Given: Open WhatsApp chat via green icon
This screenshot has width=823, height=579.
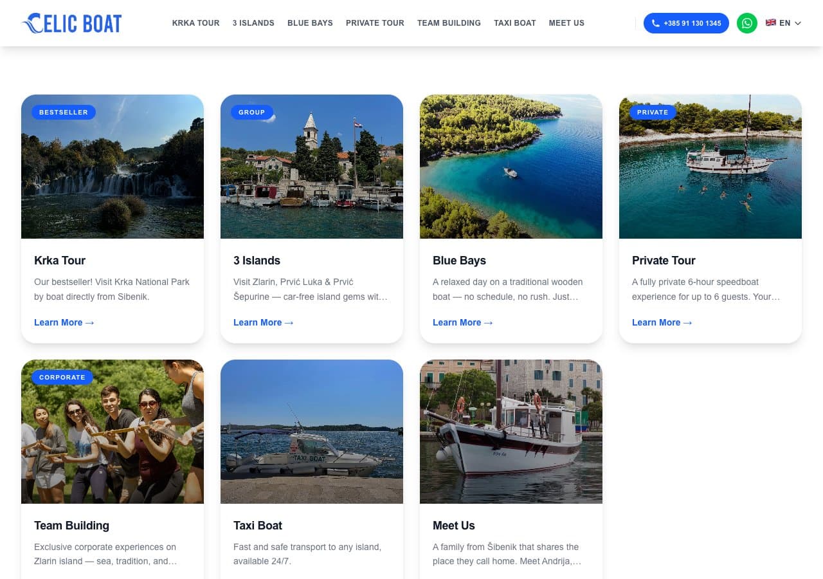Looking at the screenshot, I should [746, 23].
